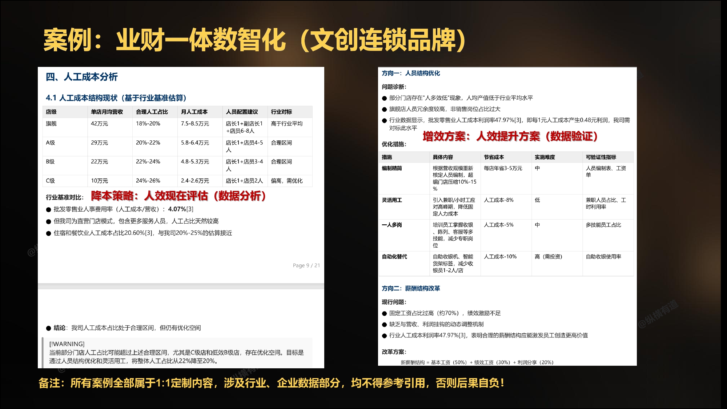
Task: Click the 单店月均营收 column header
Action: click(107, 112)
